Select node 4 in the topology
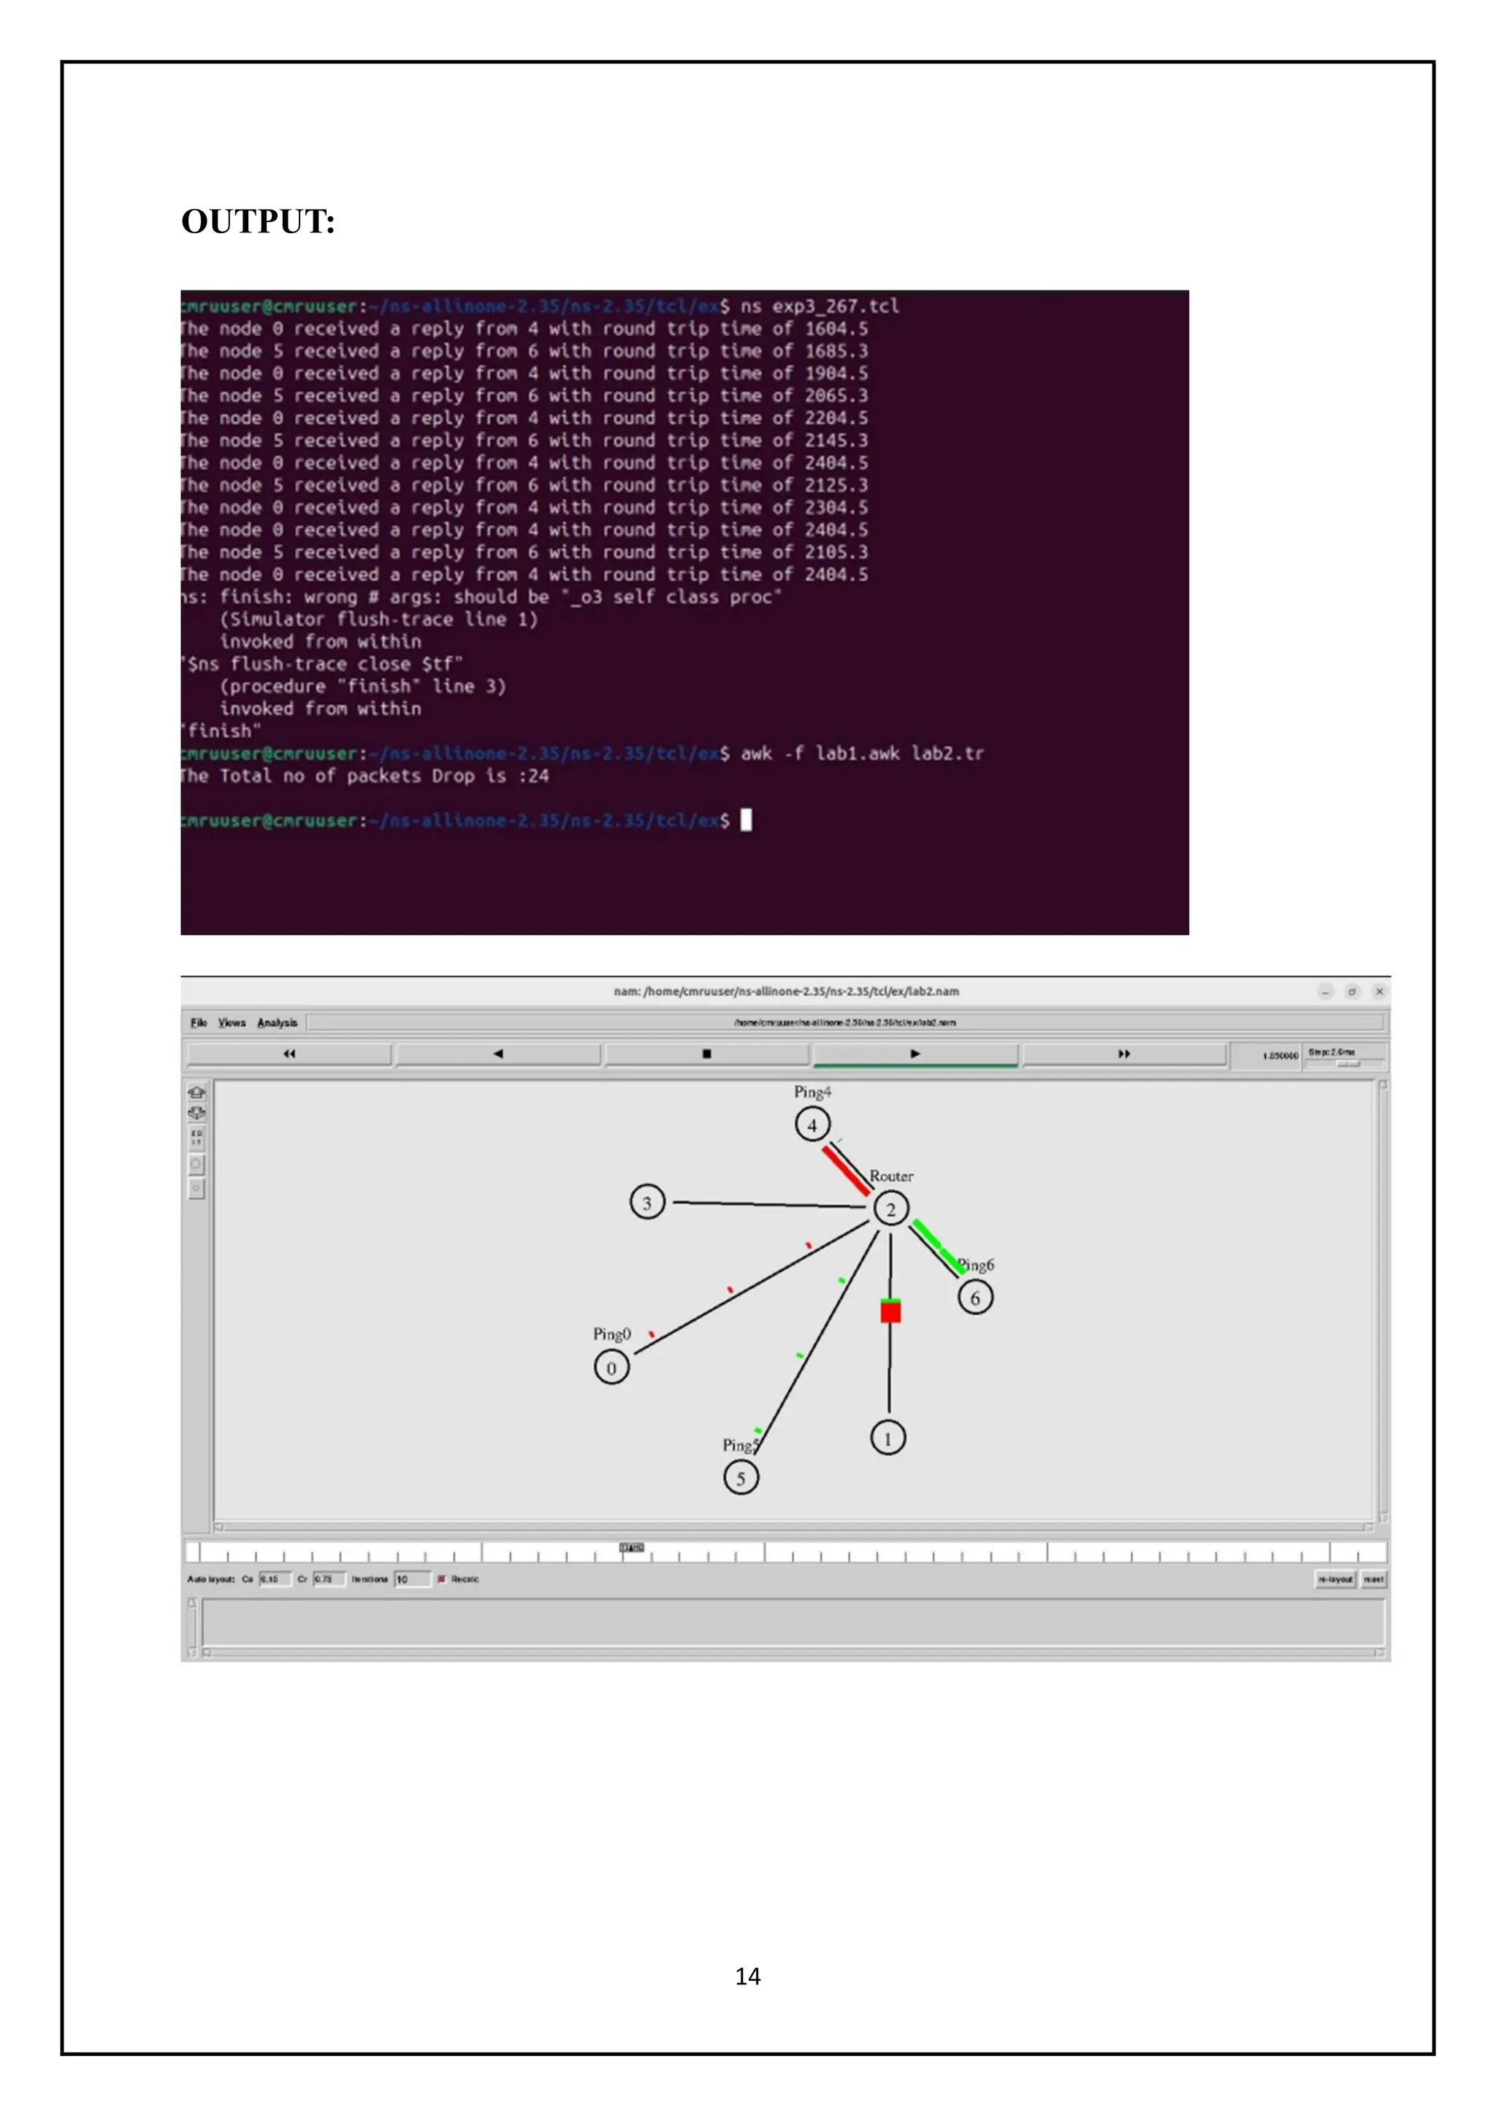 [x=812, y=1124]
